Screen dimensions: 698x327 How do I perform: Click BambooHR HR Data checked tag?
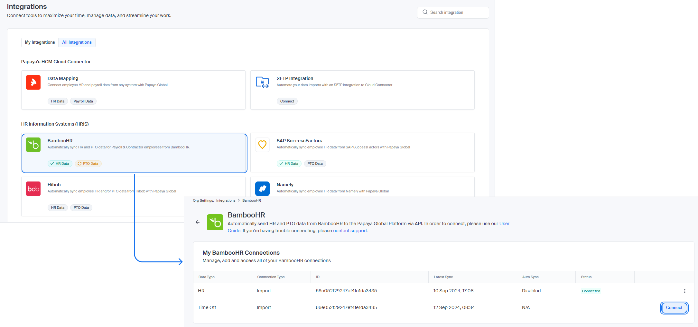click(x=60, y=163)
